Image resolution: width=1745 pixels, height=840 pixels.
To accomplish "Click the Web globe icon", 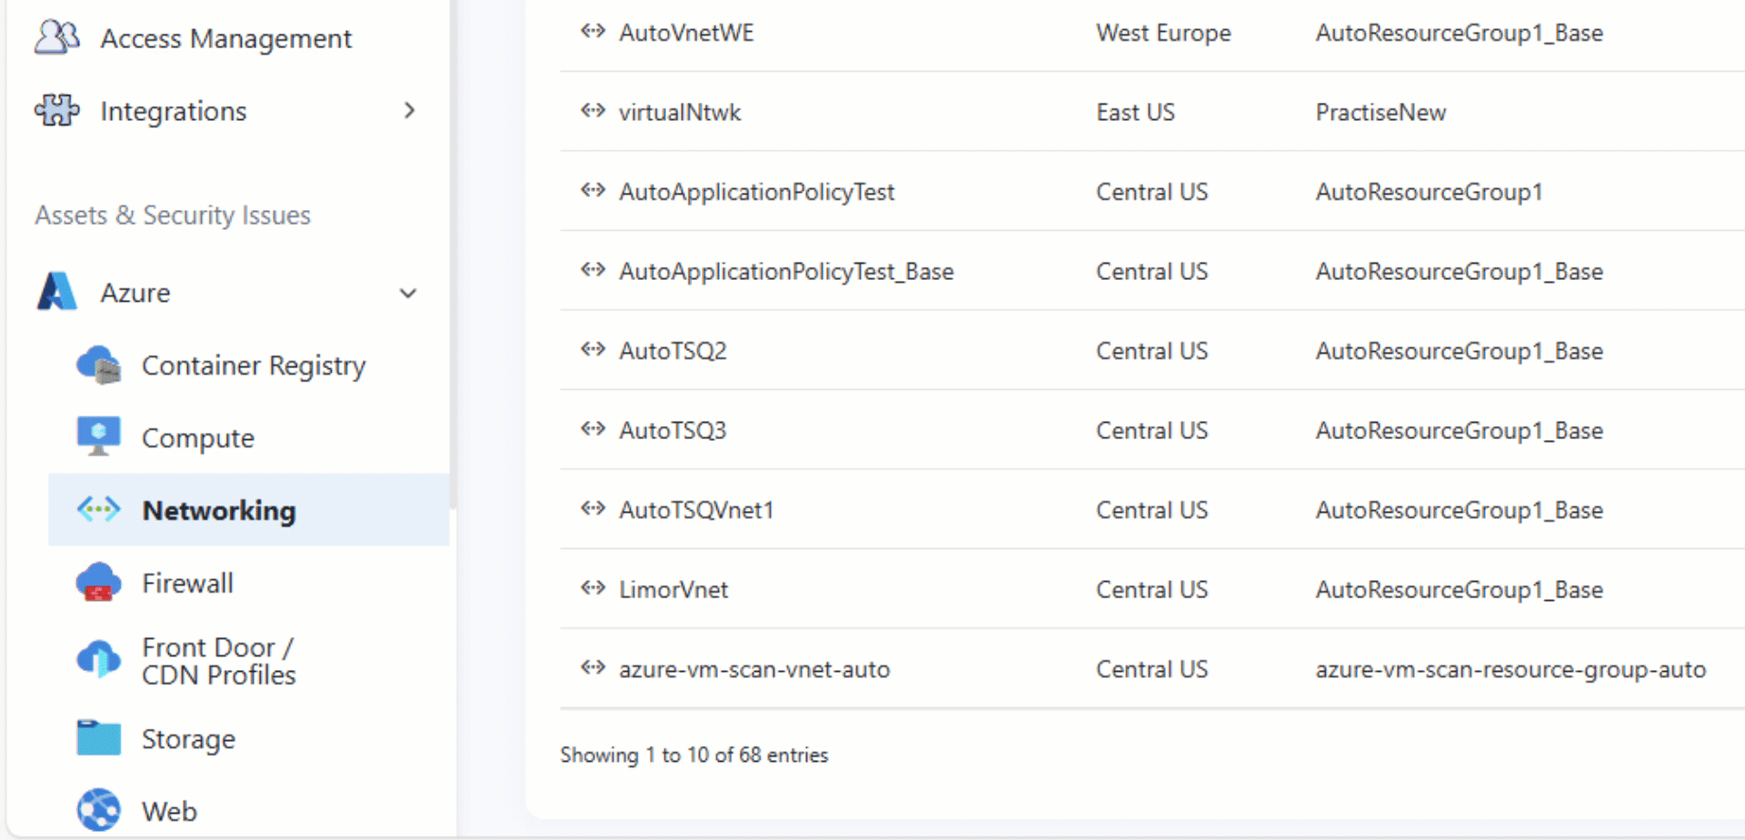I will pyautogui.click(x=98, y=810).
